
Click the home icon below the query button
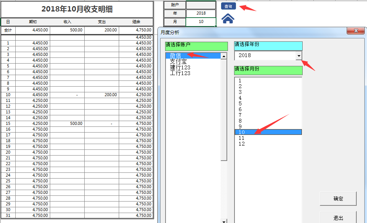[x=228, y=18]
